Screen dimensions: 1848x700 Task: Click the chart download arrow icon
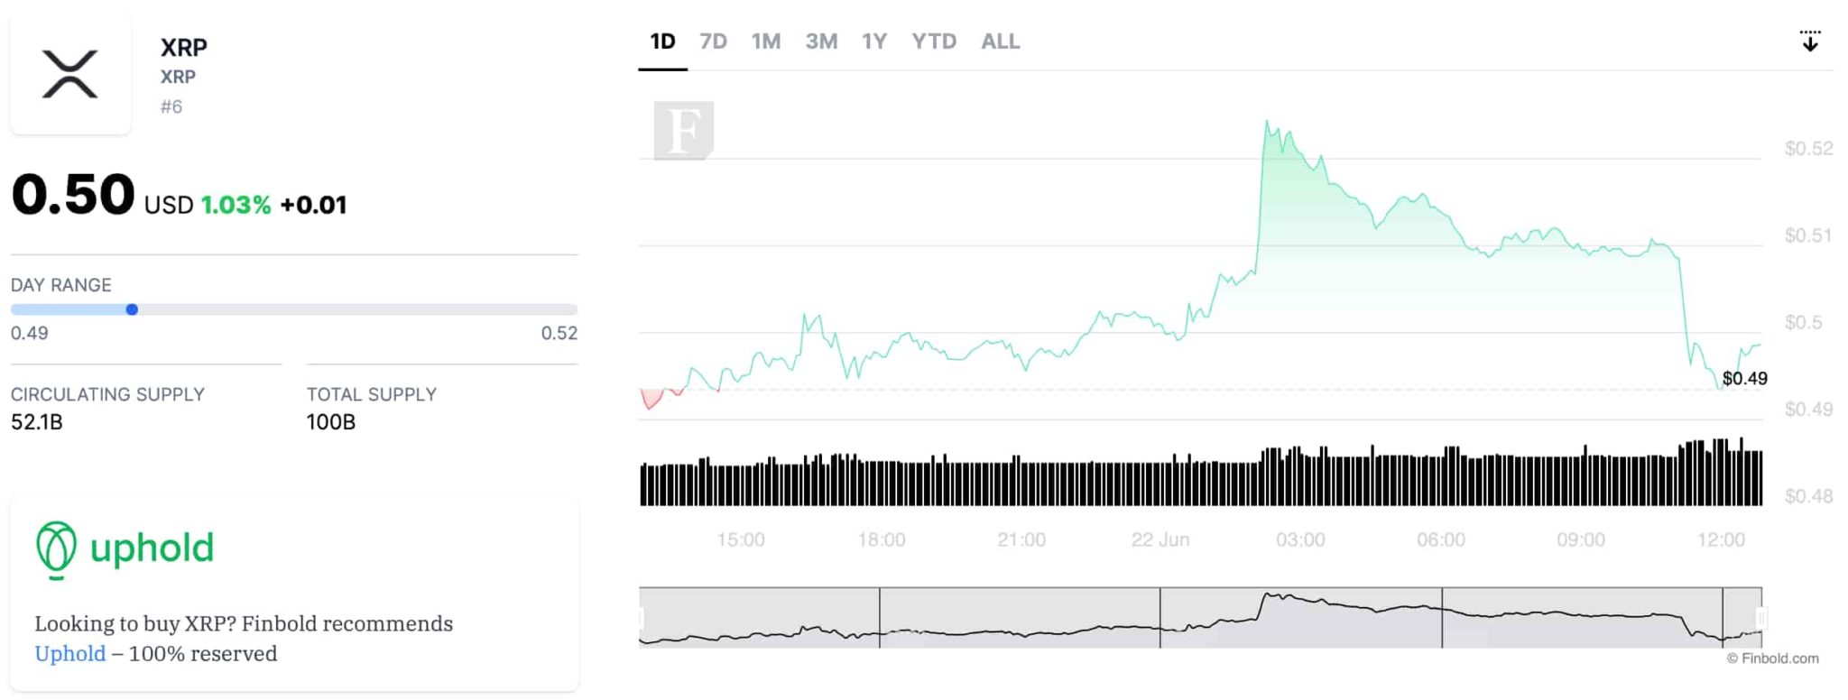pyautogui.click(x=1809, y=41)
